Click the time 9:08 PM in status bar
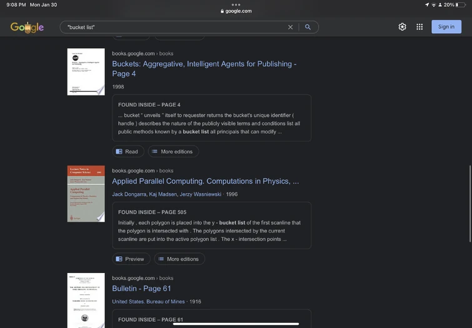The height and width of the screenshot is (328, 472). pos(16,5)
